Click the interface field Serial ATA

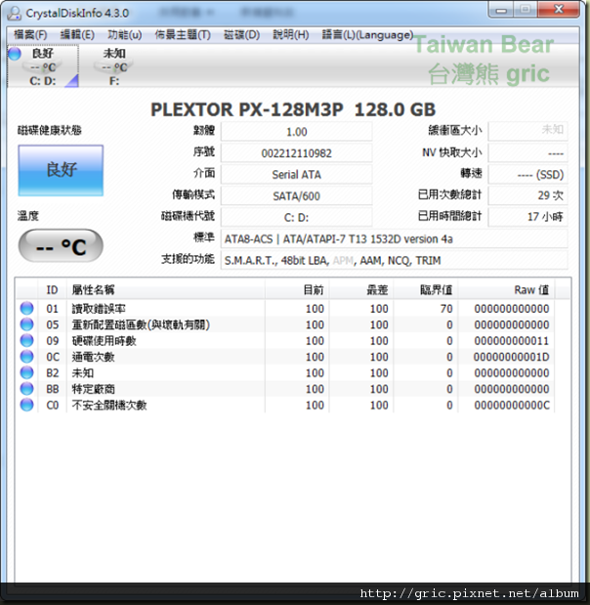coord(297,174)
